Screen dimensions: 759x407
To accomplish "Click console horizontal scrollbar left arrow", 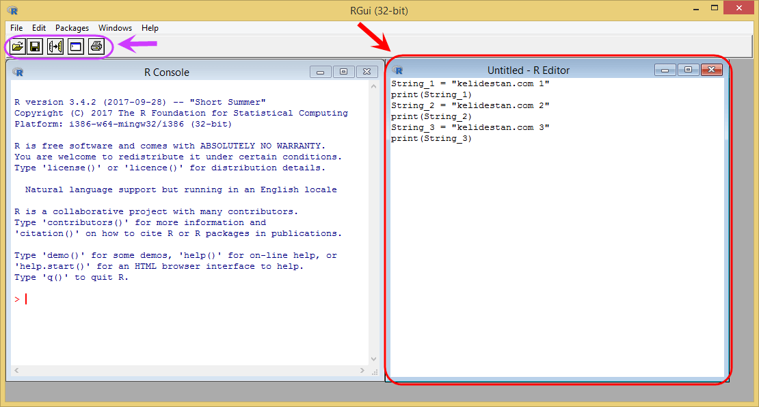I will [16, 370].
